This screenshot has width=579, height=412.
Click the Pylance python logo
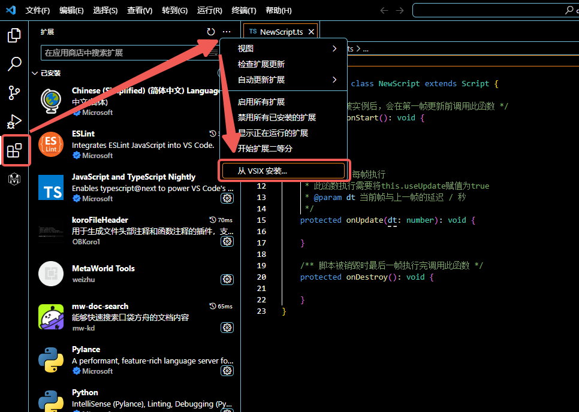(x=51, y=360)
